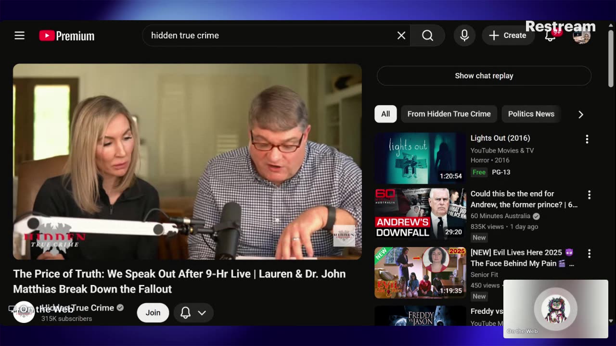This screenshot has width=616, height=346.
Task: Open Lights Out (2016) title link
Action: pyautogui.click(x=500, y=138)
